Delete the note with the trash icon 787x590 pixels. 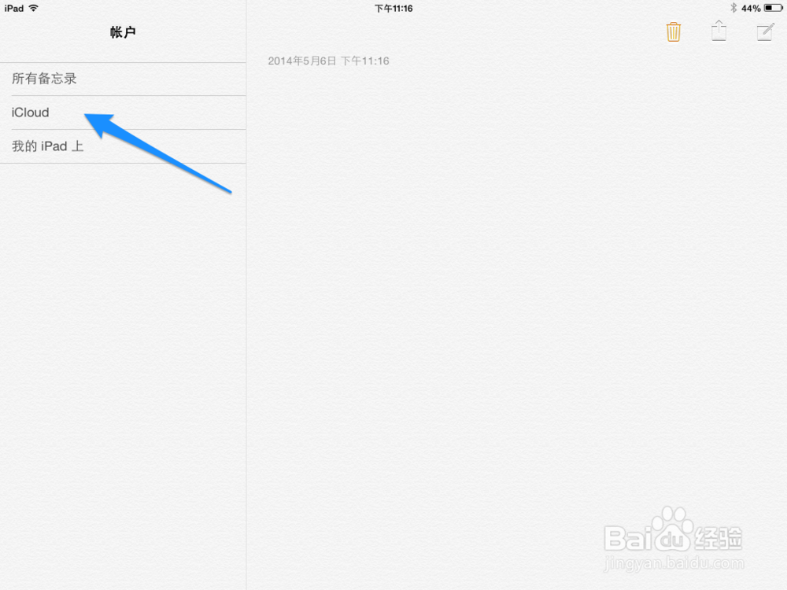tap(673, 32)
